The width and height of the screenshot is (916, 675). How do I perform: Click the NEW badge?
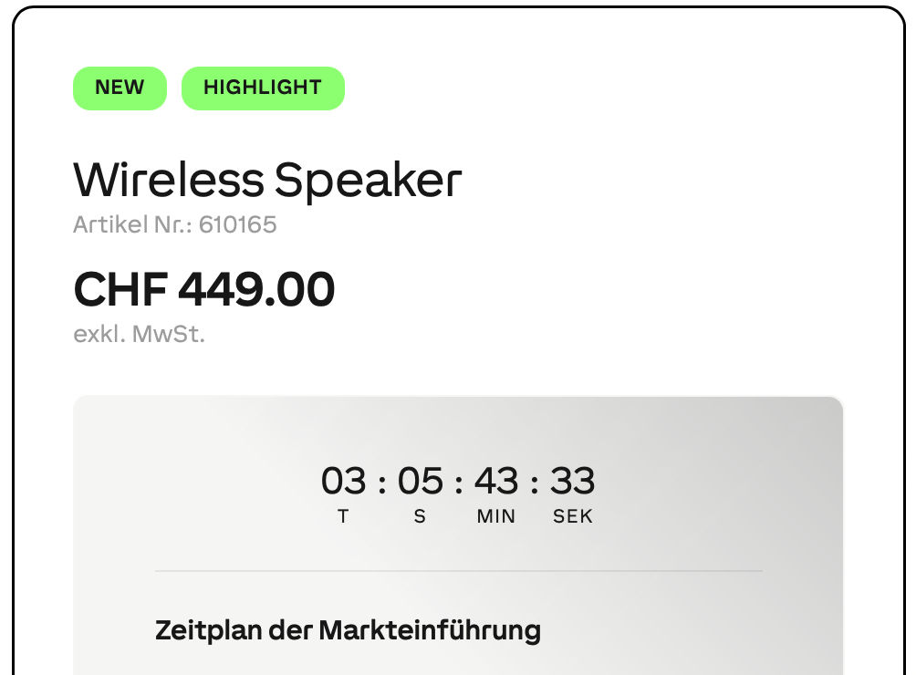coord(120,88)
